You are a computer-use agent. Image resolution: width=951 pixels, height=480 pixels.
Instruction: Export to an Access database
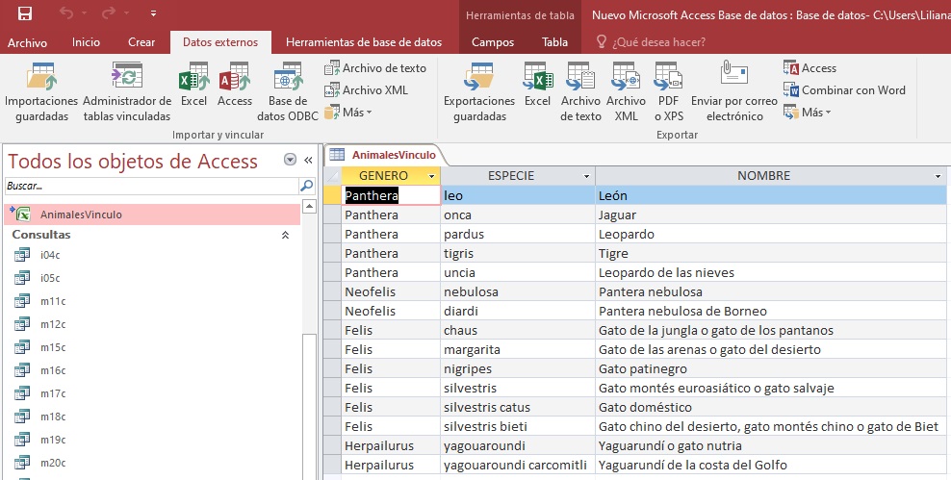[x=810, y=68]
